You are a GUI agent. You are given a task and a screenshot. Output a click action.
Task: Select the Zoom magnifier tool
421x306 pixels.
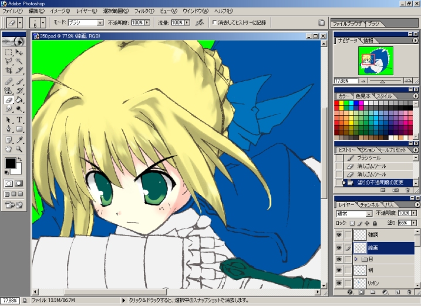pyautogui.click(x=19, y=149)
